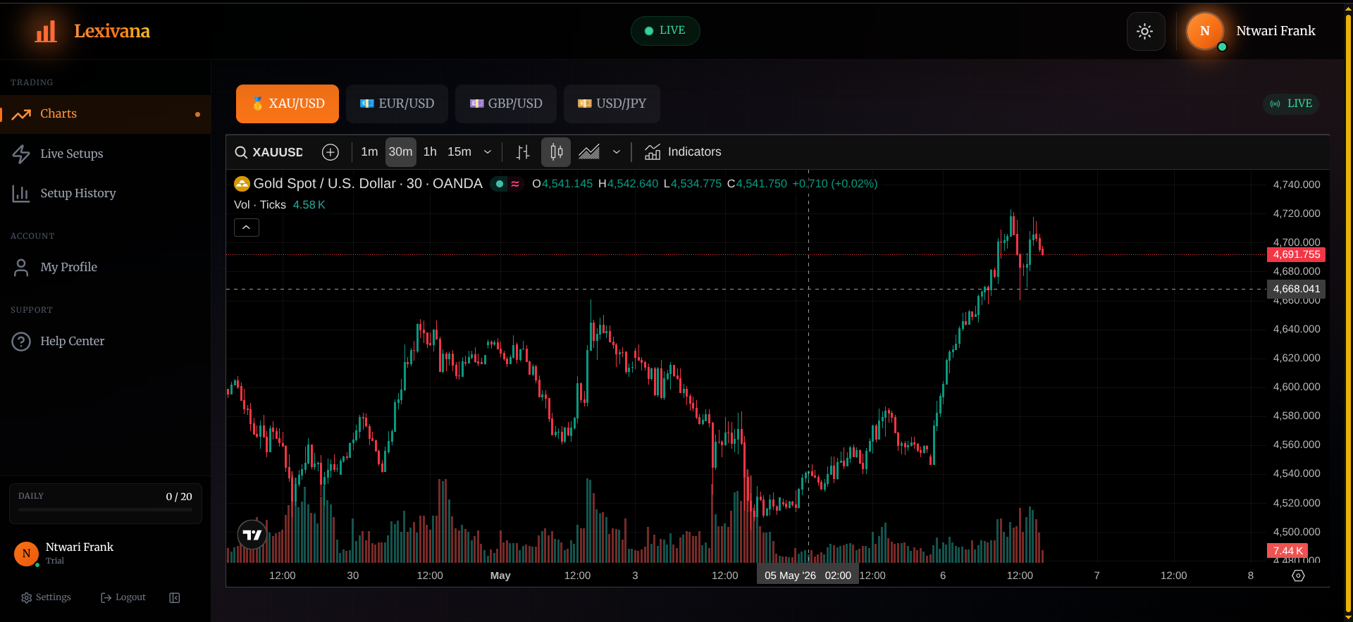Image resolution: width=1353 pixels, height=622 pixels.
Task: Open the Help Center
Action: tap(106, 341)
